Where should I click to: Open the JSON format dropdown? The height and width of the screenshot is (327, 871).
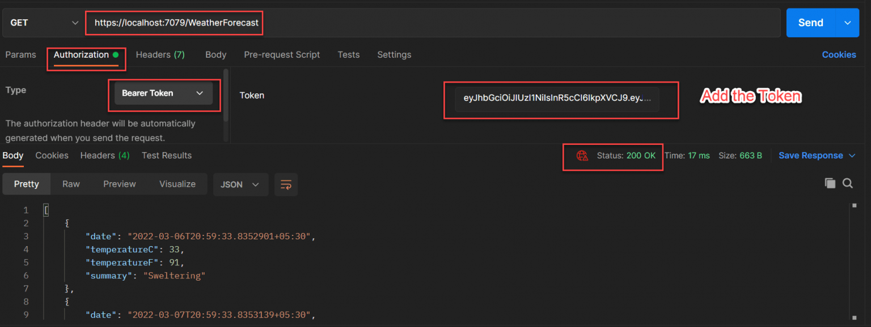(240, 184)
